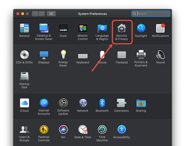Show all preferences with the grid button
Screen dimensions: 185x146
pyautogui.click(x=51, y=14)
